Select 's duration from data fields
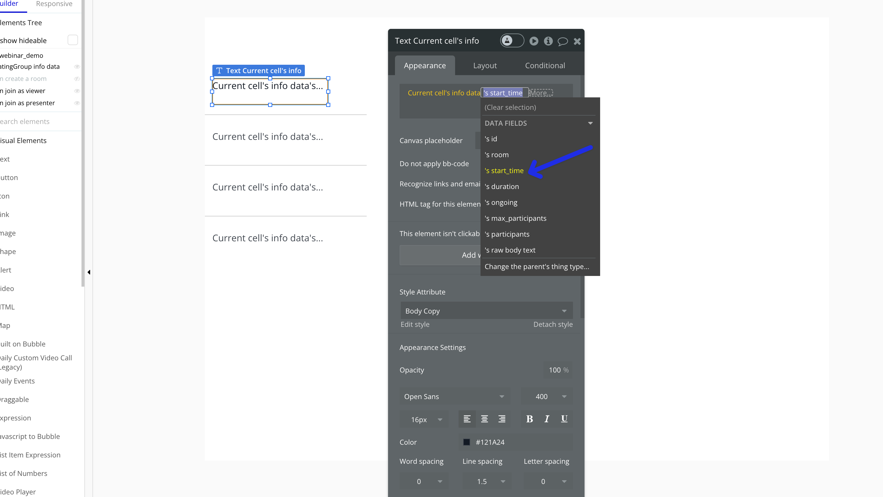883x497 pixels. click(x=502, y=186)
